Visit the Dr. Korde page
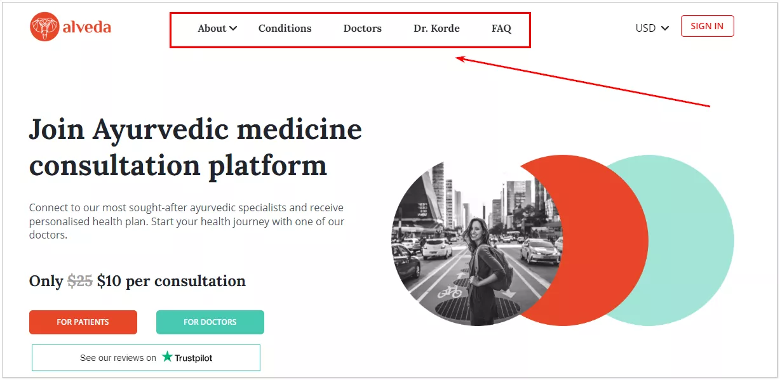Image resolution: width=780 pixels, height=380 pixels. [436, 29]
